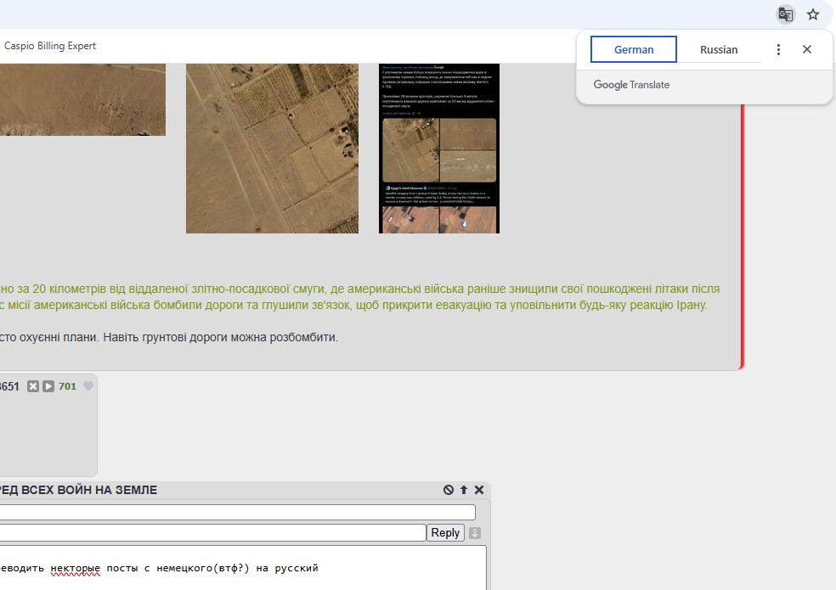
Task: Click the prohibit circle icon in reply form header
Action: tap(449, 490)
